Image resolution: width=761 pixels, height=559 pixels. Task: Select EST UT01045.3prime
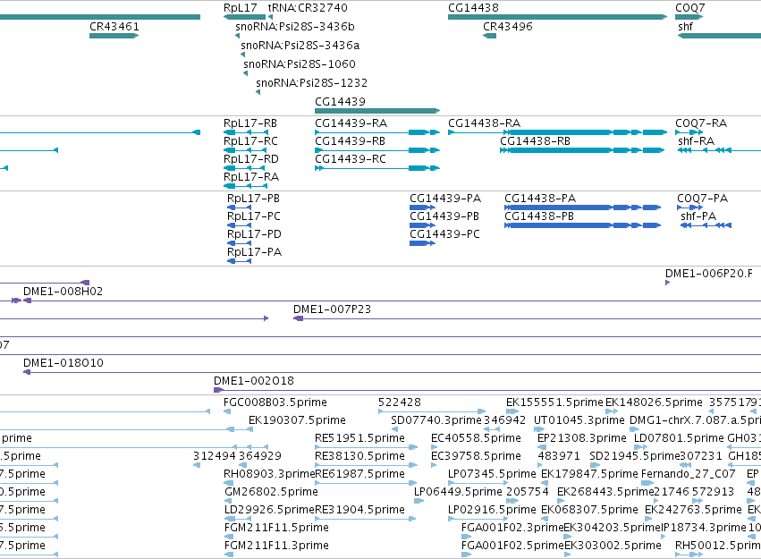pos(579,420)
